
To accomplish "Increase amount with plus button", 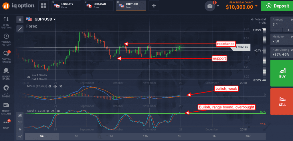I will tap(288, 30).
